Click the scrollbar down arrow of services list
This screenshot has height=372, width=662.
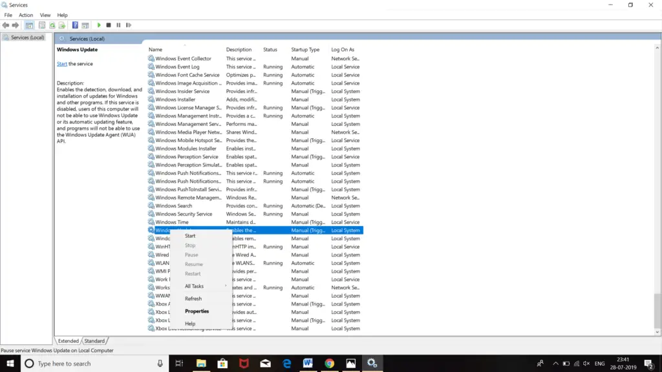click(657, 333)
